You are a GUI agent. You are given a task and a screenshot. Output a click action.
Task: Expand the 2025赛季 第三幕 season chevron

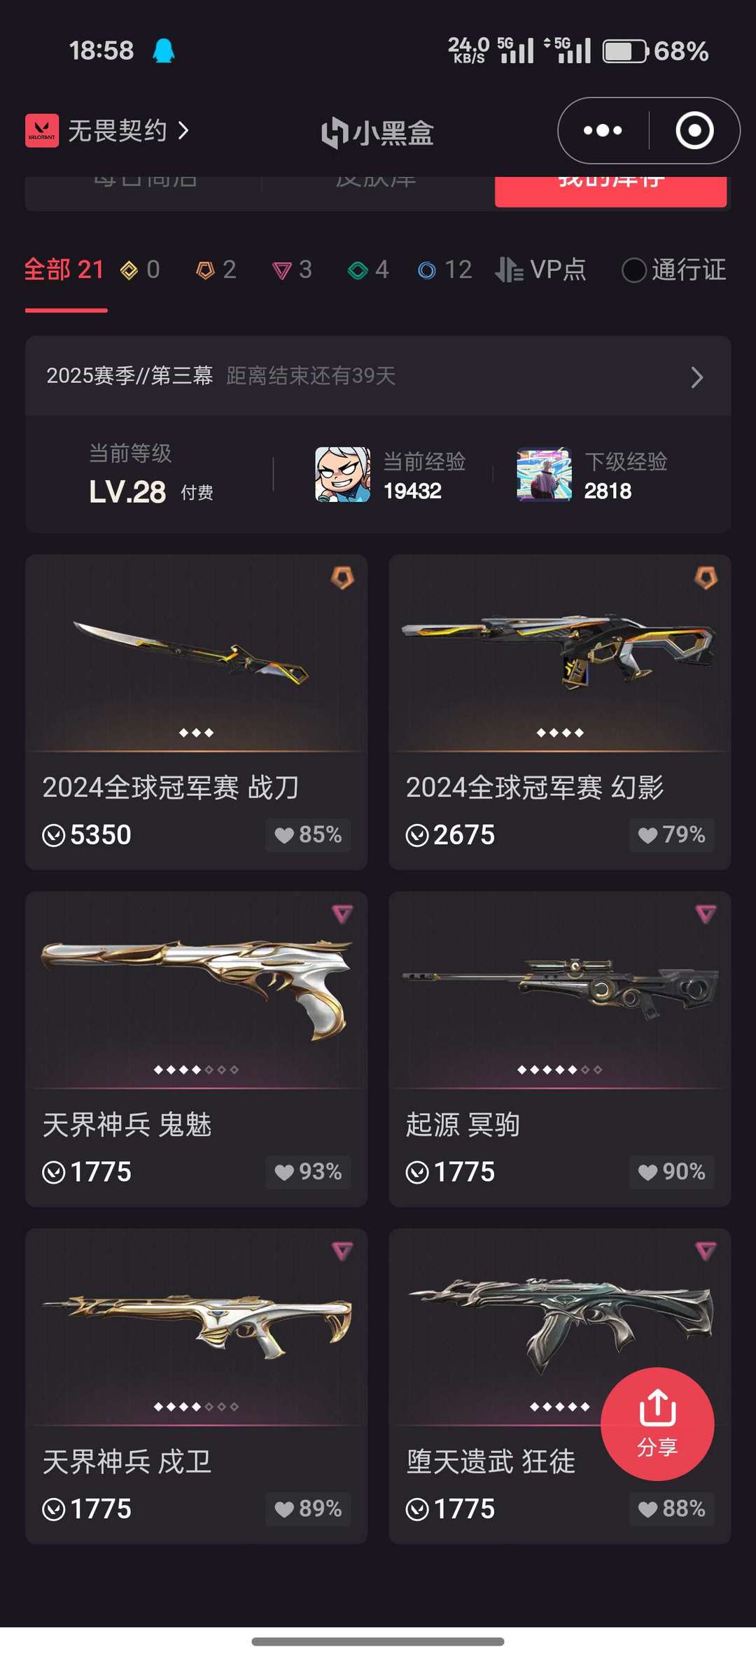[696, 377]
